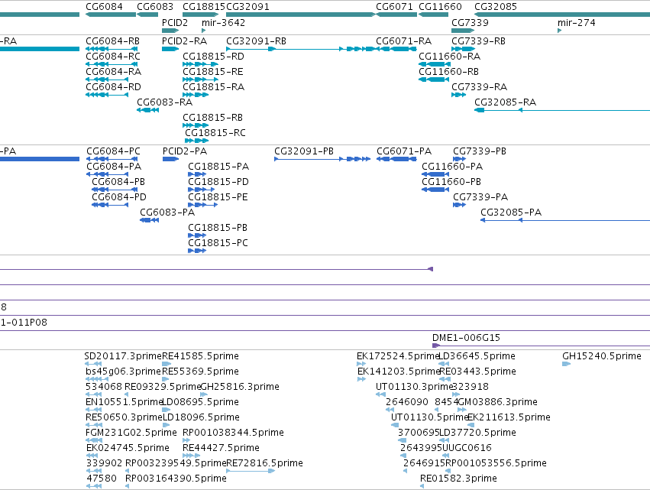Select the CG6083 gene label
The image size is (650, 490).
(155, 7)
